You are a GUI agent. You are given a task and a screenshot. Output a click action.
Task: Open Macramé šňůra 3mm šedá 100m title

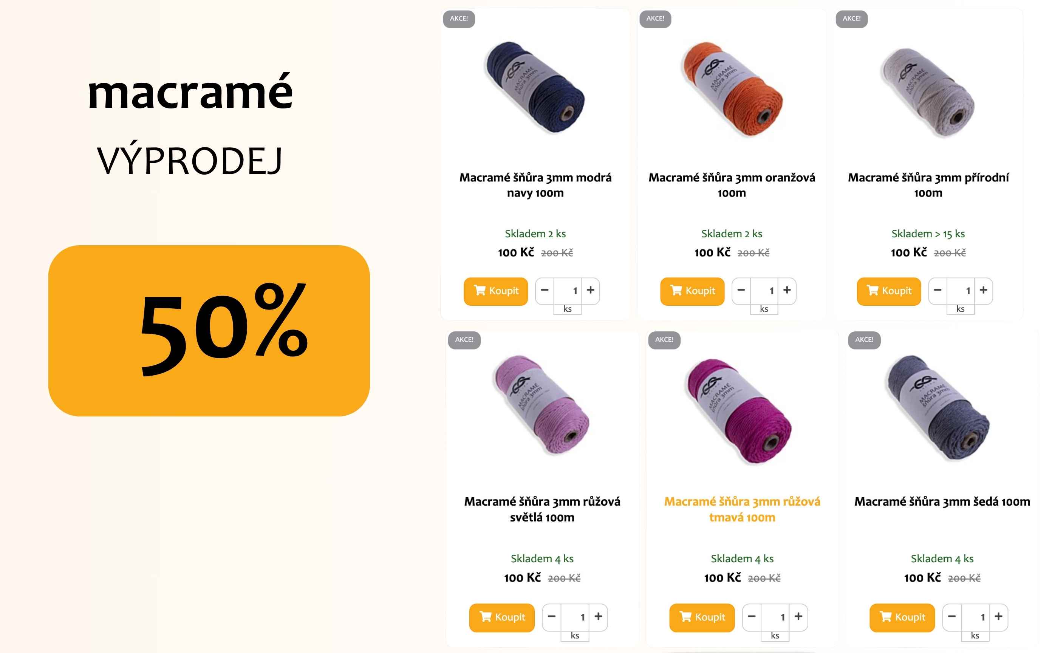coord(942,501)
